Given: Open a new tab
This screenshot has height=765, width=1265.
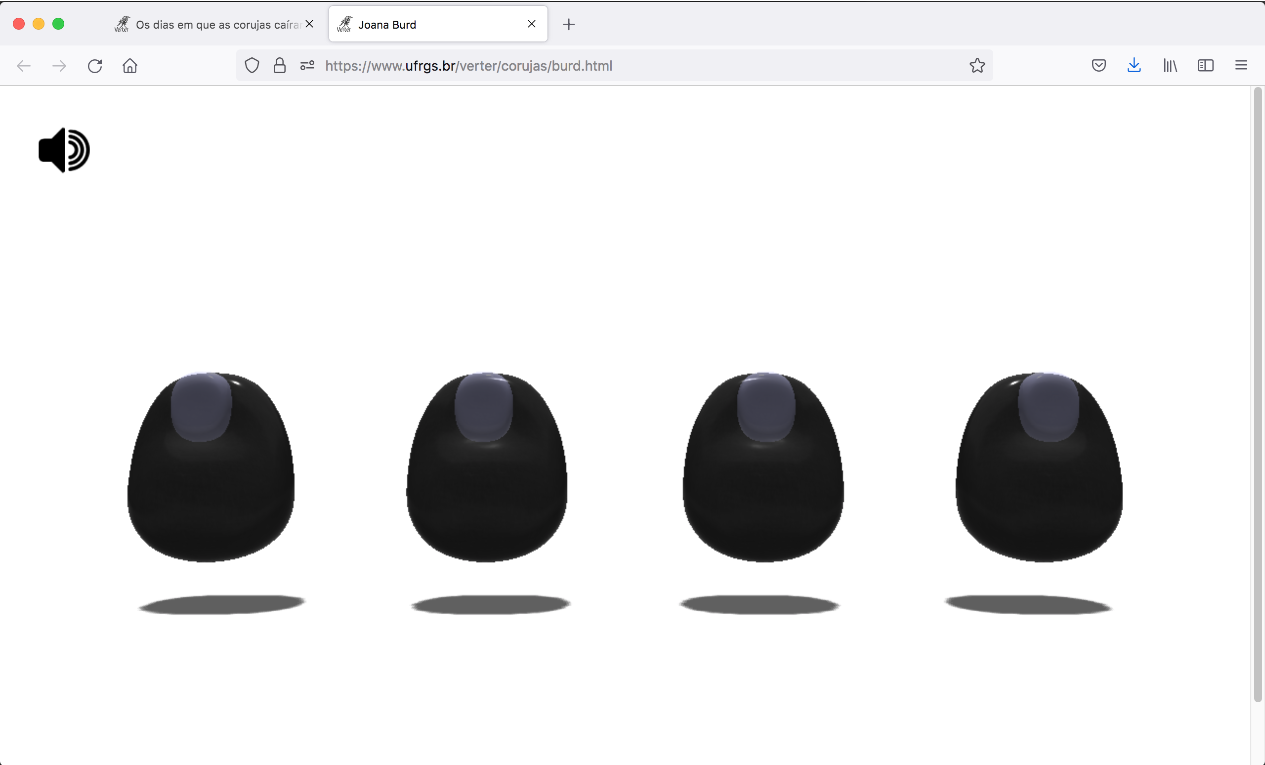Looking at the screenshot, I should tap(568, 25).
